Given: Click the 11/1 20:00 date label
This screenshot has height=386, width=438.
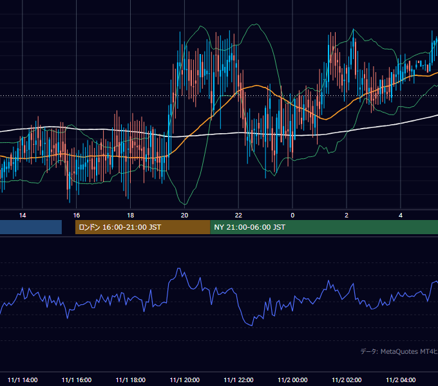Looking at the screenshot, I should 185,380.
